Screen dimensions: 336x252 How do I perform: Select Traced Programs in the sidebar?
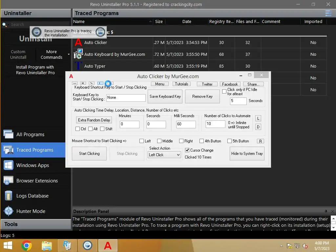(33, 150)
